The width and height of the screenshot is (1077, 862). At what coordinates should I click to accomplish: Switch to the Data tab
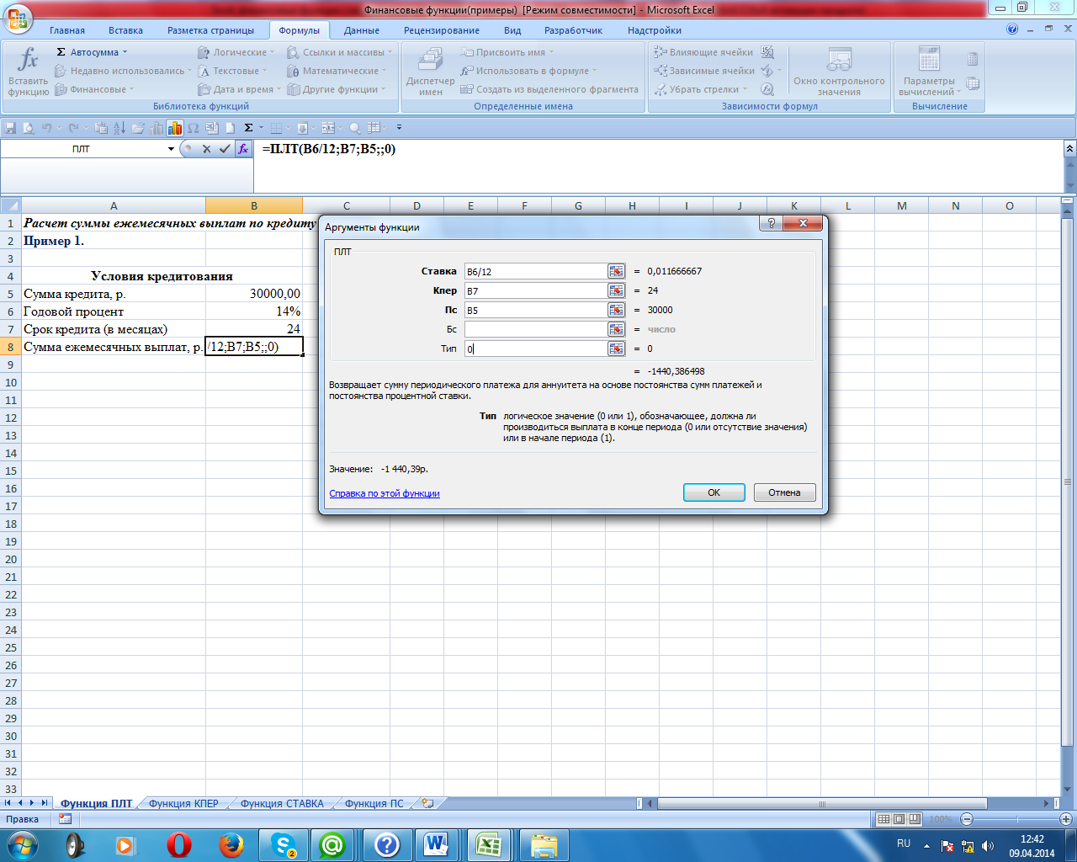pos(362,30)
